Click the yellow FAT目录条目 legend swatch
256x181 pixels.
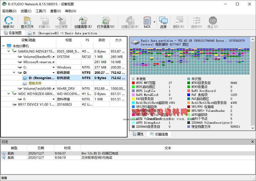(x=133, y=99)
